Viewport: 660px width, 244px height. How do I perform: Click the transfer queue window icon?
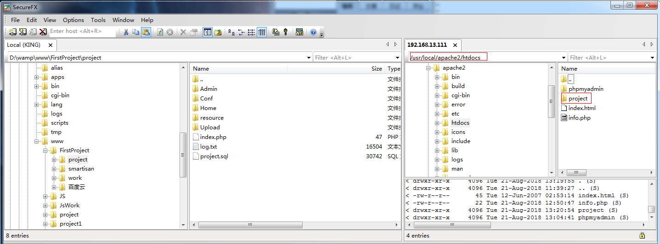click(299, 32)
